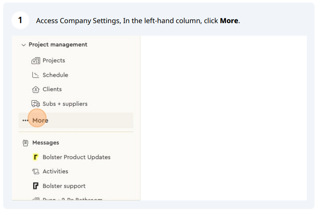
Task: Select the yellow Bolster Product Updates icon
Action: click(35, 157)
